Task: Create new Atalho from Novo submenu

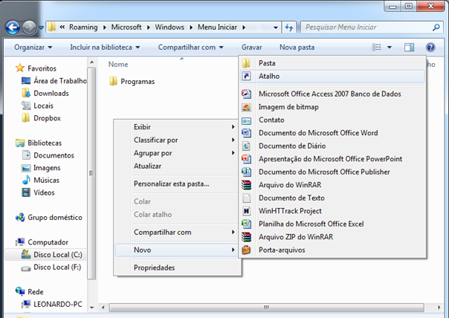Action: click(332, 76)
